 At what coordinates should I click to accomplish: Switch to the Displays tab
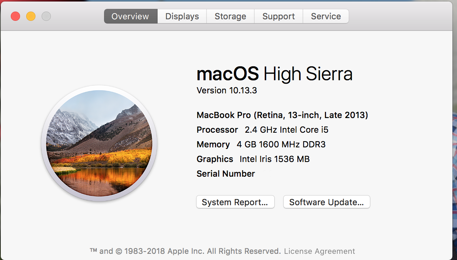(x=182, y=16)
